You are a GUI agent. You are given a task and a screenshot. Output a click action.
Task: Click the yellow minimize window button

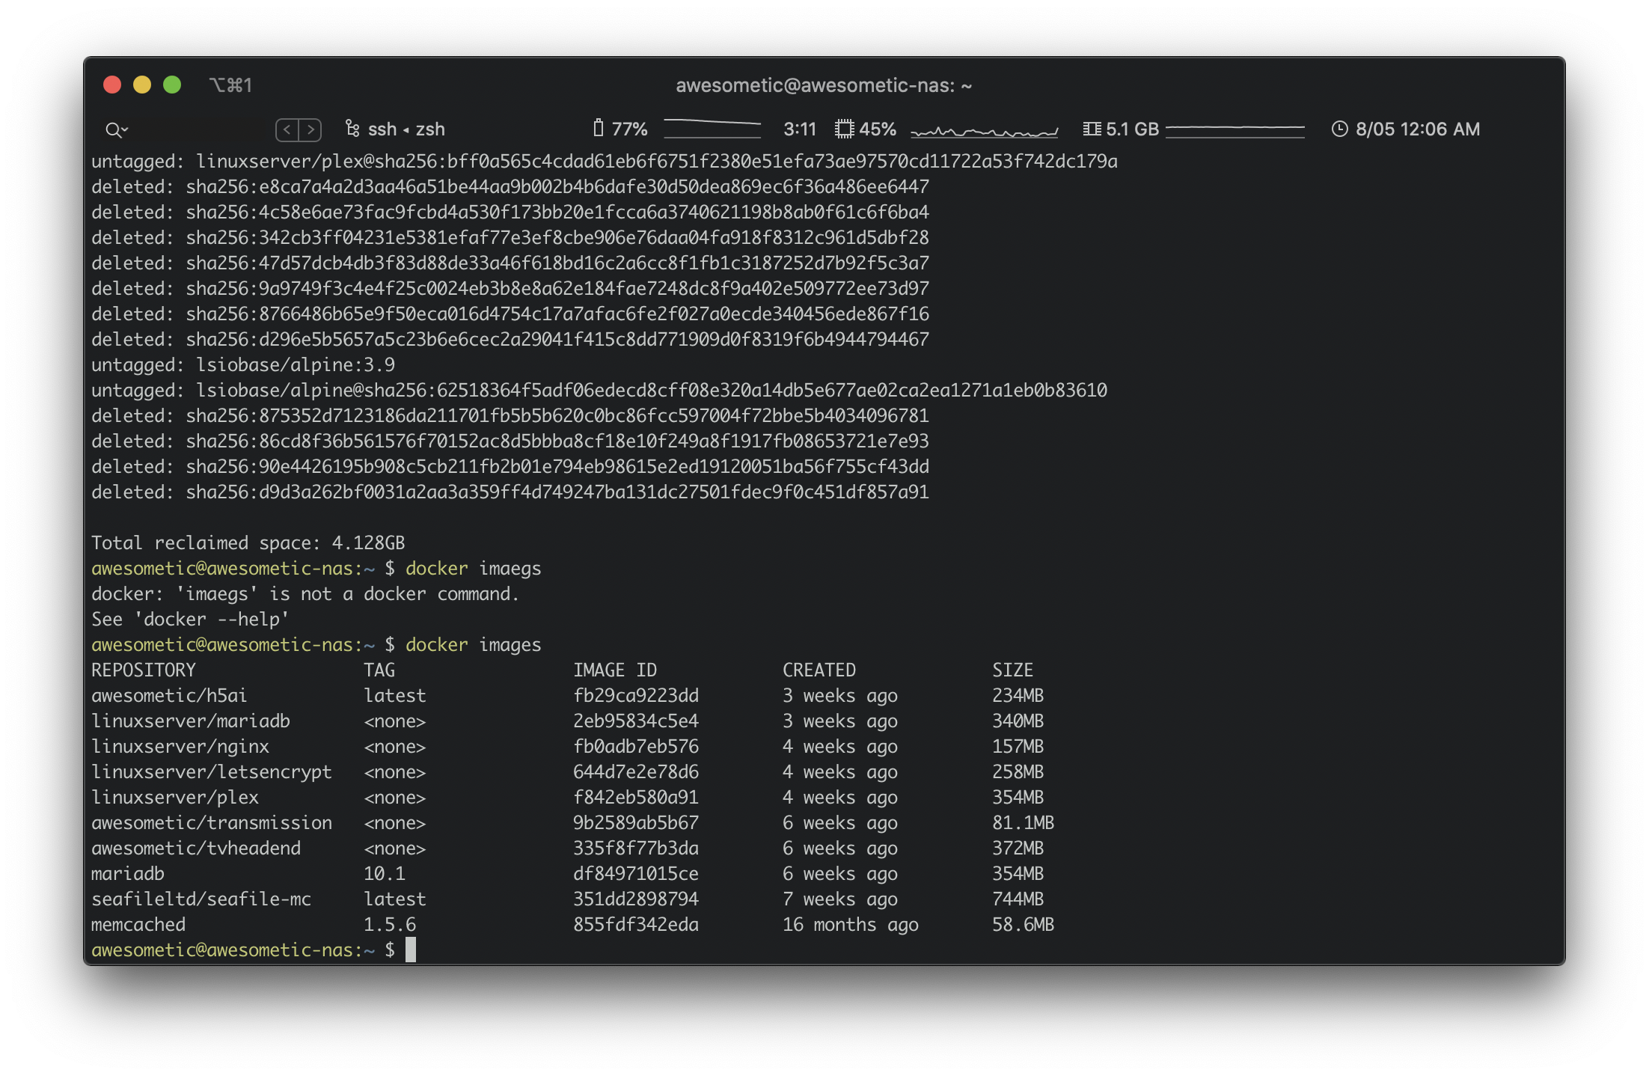click(x=142, y=85)
